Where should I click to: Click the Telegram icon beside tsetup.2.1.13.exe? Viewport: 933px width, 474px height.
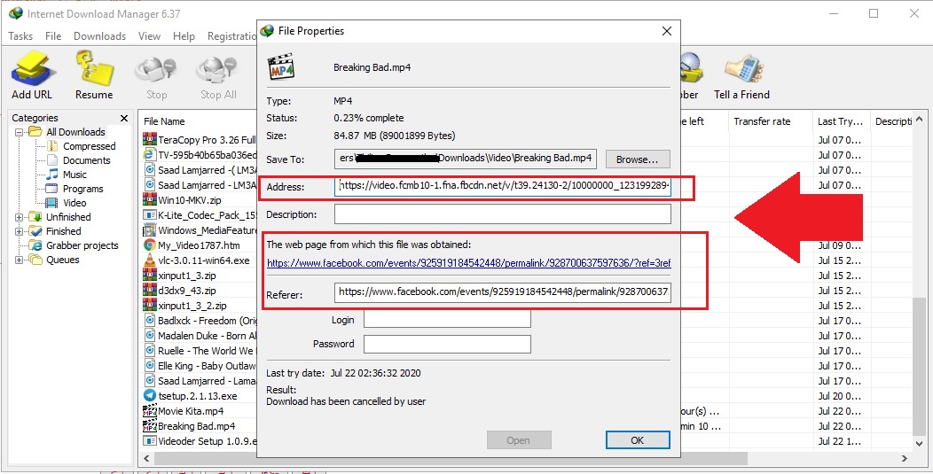pyautogui.click(x=149, y=395)
